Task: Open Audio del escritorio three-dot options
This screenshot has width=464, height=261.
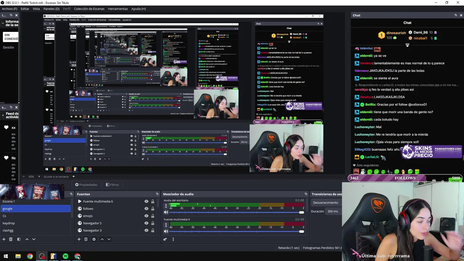Action: pos(166,206)
